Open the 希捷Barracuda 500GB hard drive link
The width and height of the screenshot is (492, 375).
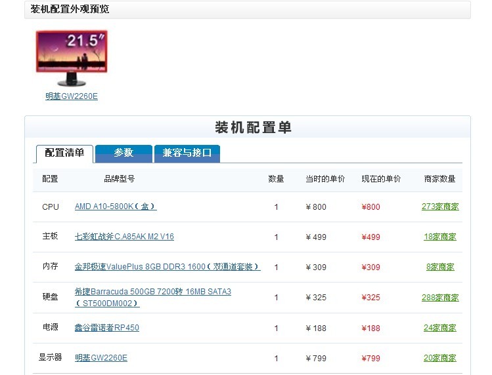pos(153,297)
